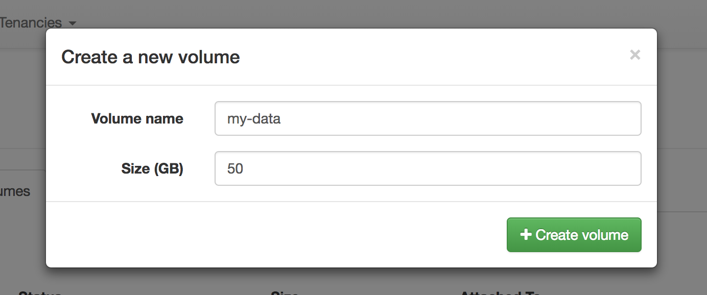This screenshot has width=707, height=295.
Task: Click the Volume name label
Action: (137, 118)
